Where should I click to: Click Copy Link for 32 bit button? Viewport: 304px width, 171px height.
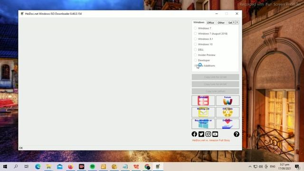point(215,77)
